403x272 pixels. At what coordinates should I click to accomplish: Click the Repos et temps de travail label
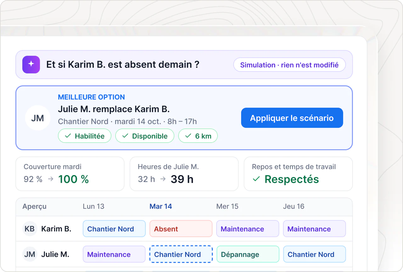point(294,167)
